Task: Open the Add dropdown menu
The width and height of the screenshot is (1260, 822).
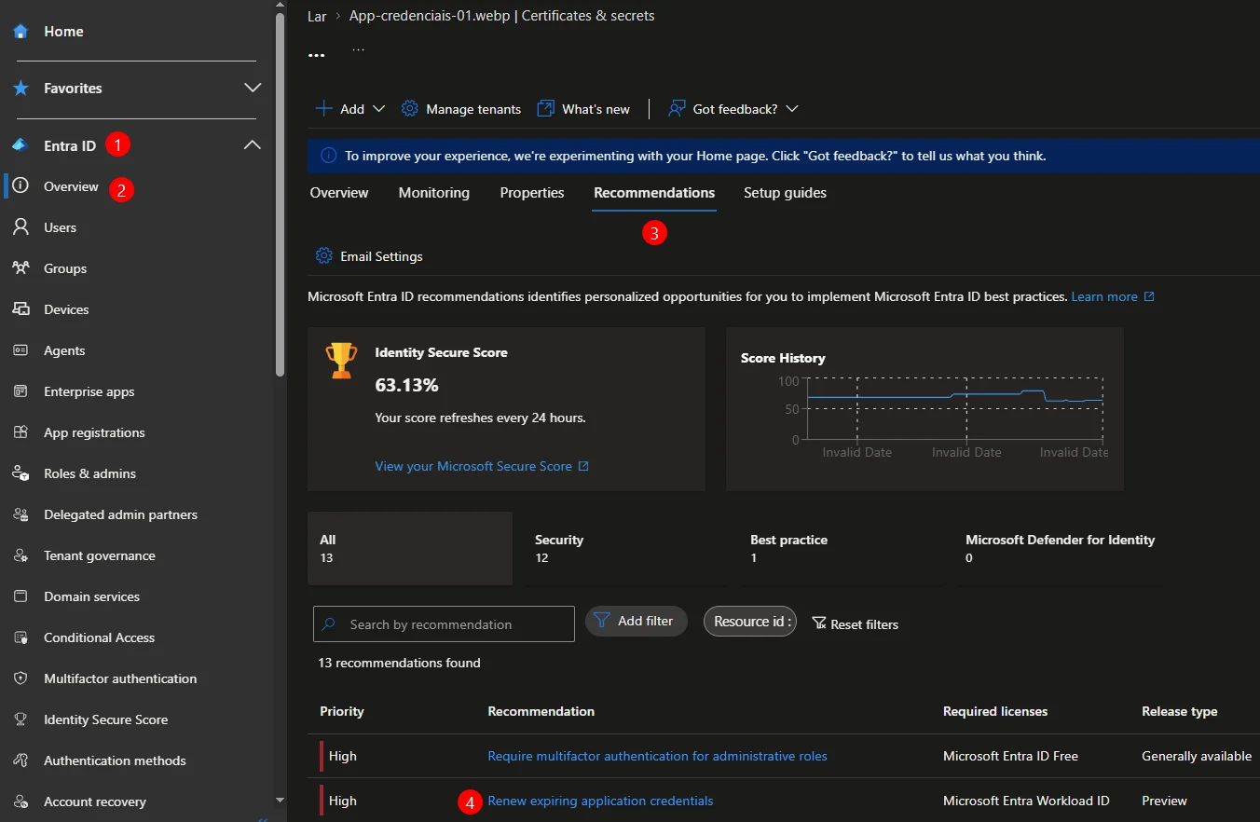Action: (x=350, y=109)
